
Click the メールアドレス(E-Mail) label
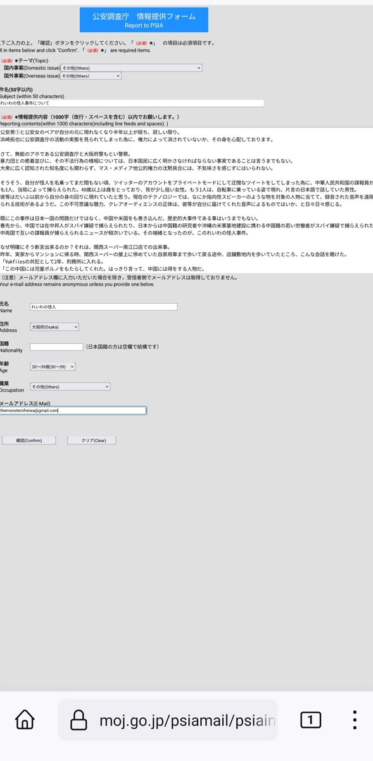[25, 403]
